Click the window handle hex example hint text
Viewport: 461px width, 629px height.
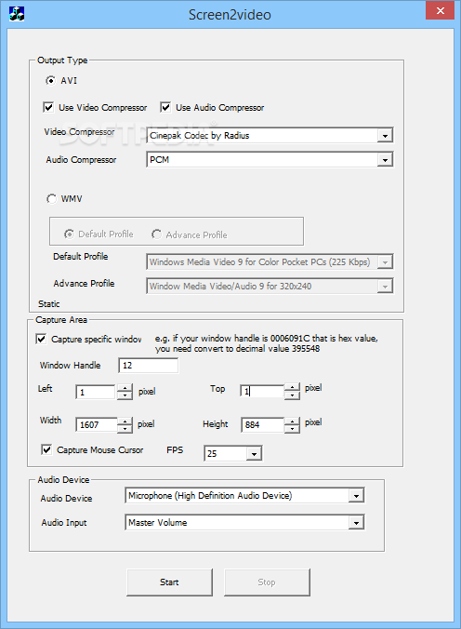(267, 343)
